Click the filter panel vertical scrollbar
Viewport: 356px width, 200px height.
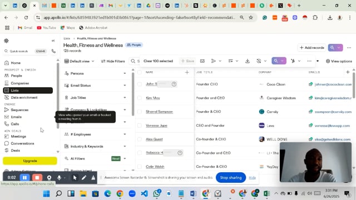pos(133,94)
